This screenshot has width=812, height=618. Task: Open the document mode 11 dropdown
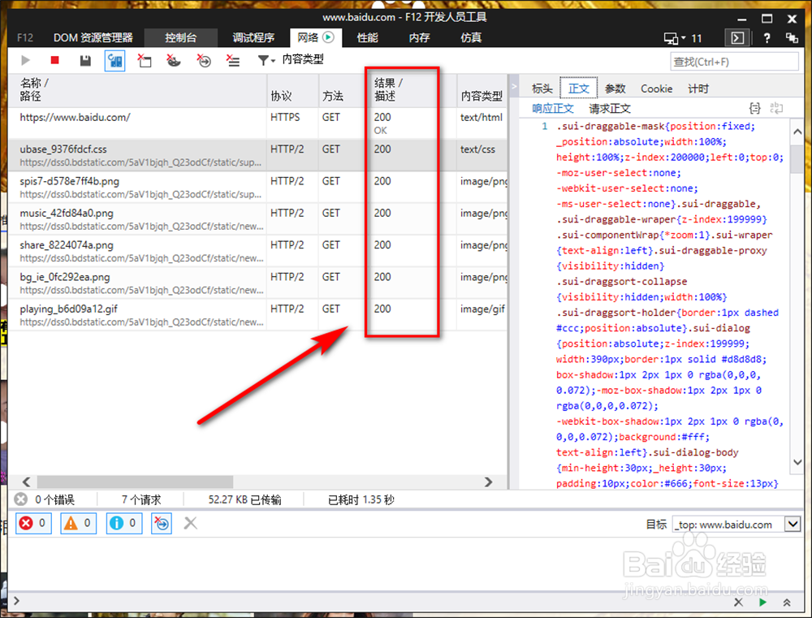point(683,38)
